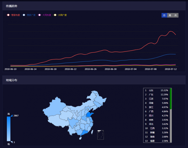Click the South China Sea islands inset
Screen dimensions: 188x148
(x=100, y=134)
